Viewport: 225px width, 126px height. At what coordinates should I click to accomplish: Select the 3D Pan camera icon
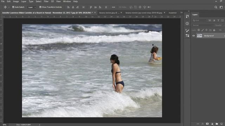140,7
